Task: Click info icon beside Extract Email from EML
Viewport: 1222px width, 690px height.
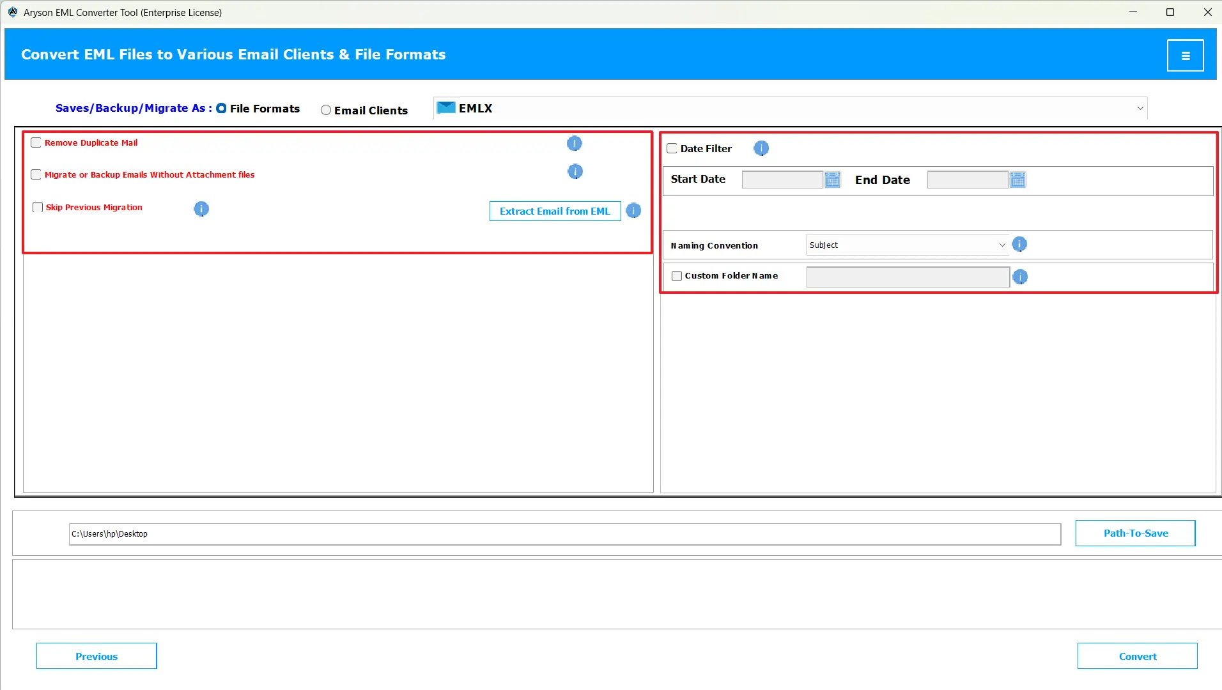Action: pyautogui.click(x=633, y=211)
